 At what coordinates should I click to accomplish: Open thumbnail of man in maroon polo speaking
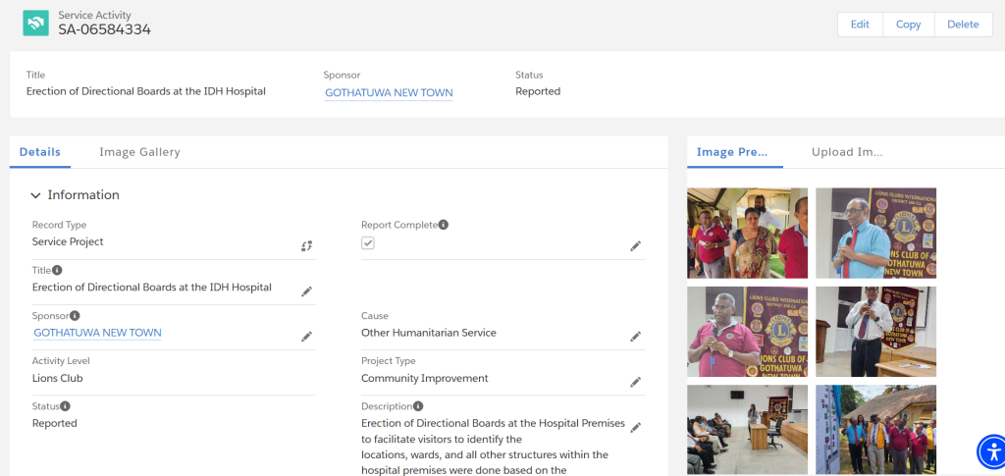(x=747, y=331)
